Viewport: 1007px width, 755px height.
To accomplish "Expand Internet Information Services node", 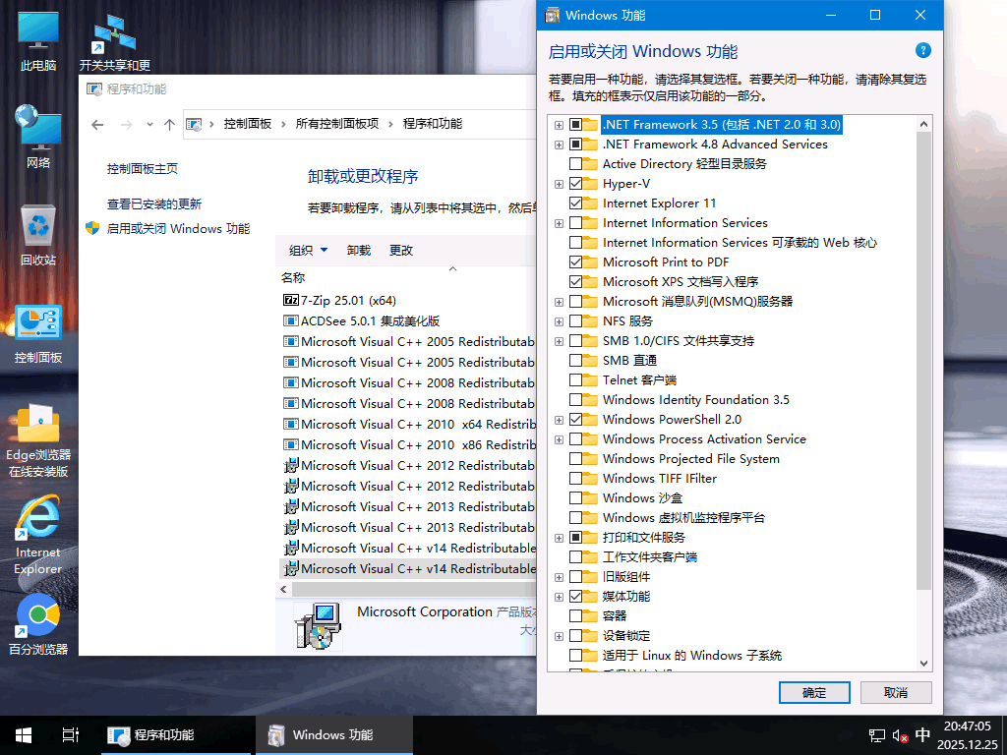I will point(559,223).
